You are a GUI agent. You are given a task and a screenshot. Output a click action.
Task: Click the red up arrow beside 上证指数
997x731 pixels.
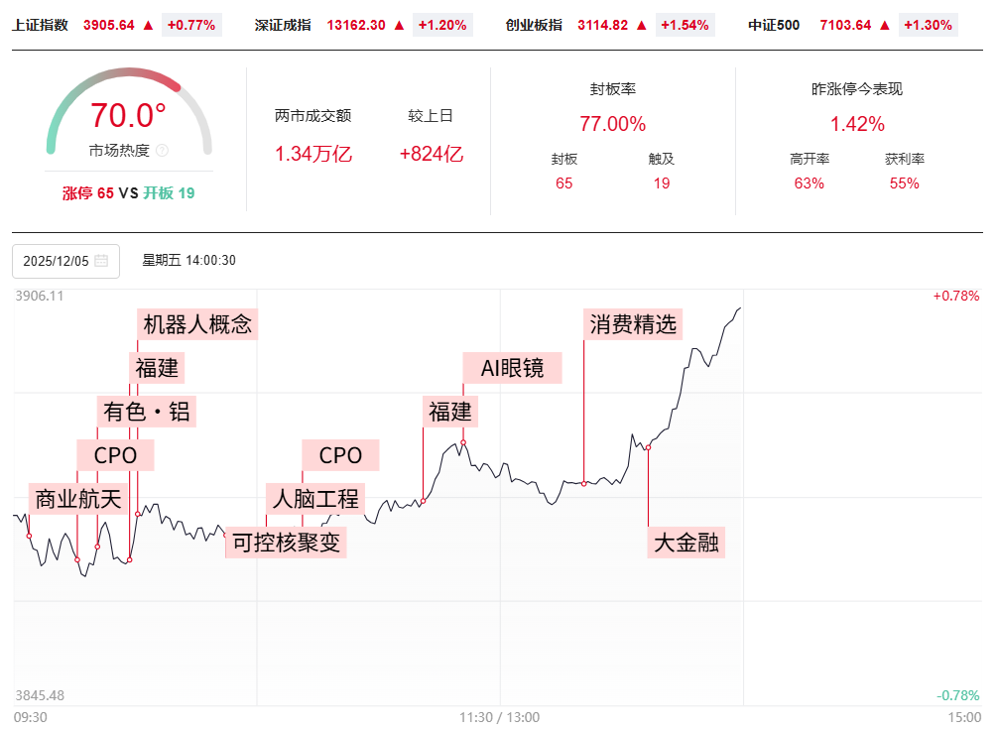coord(149,25)
